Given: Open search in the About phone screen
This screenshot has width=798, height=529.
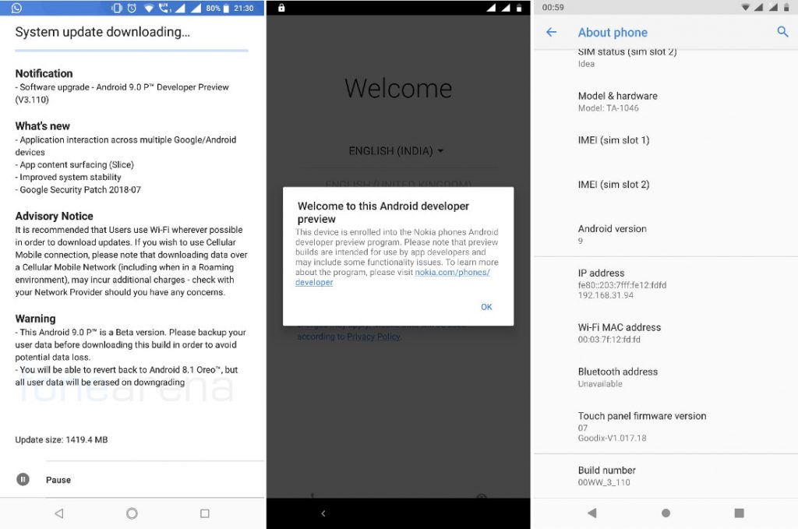Looking at the screenshot, I should tap(782, 31).
